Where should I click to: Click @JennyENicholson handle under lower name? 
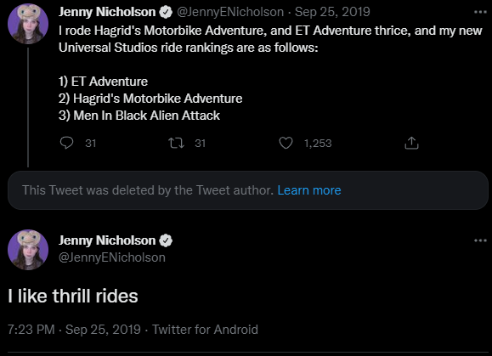(x=112, y=257)
